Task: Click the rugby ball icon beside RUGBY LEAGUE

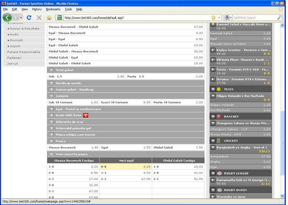Action: (220, 173)
